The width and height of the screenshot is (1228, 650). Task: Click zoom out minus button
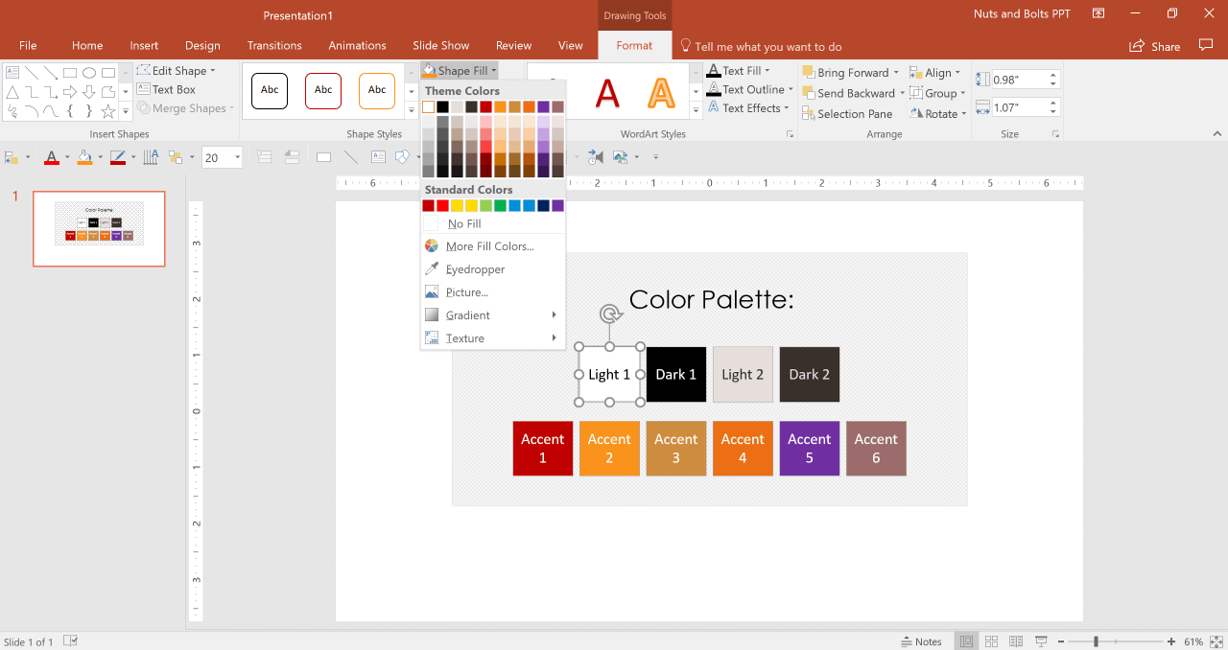coord(1062,641)
